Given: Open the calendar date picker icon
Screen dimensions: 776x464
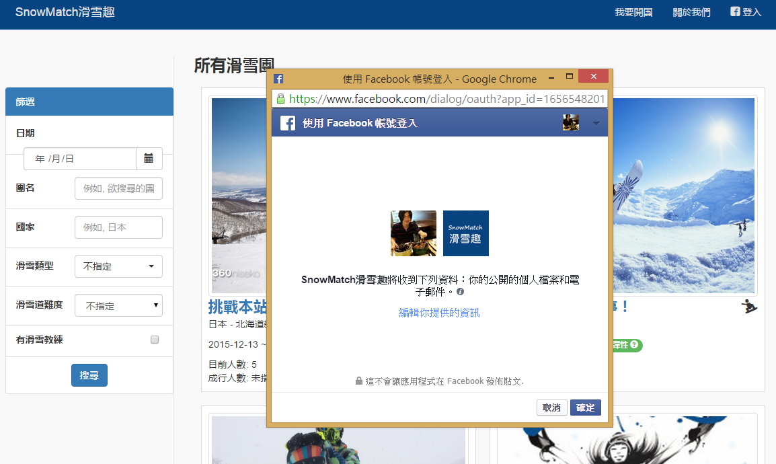Looking at the screenshot, I should click(149, 159).
